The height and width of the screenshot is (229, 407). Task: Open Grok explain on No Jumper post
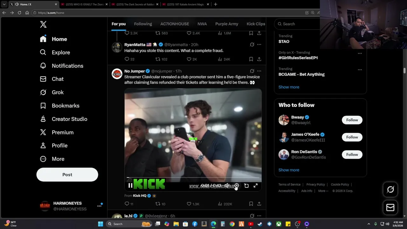click(252, 71)
